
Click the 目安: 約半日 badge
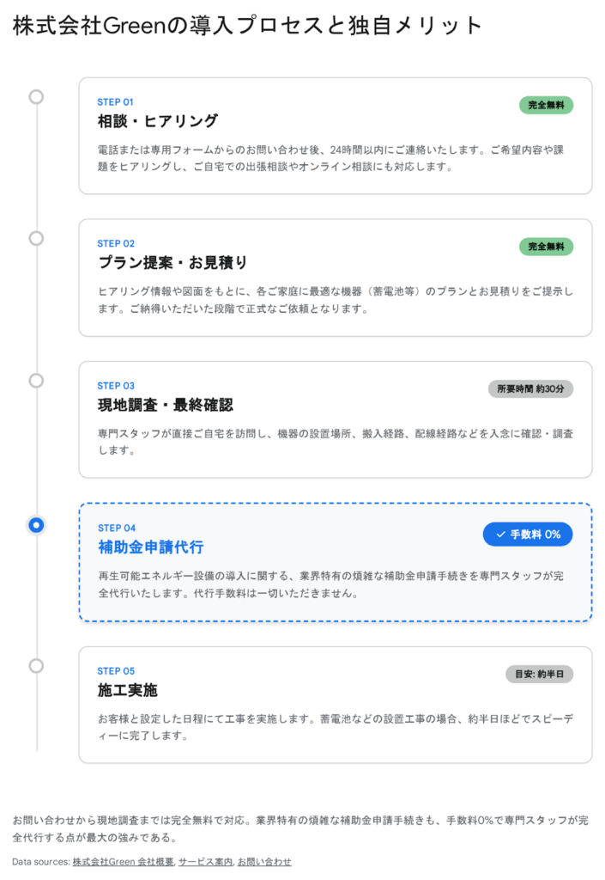coord(539,674)
